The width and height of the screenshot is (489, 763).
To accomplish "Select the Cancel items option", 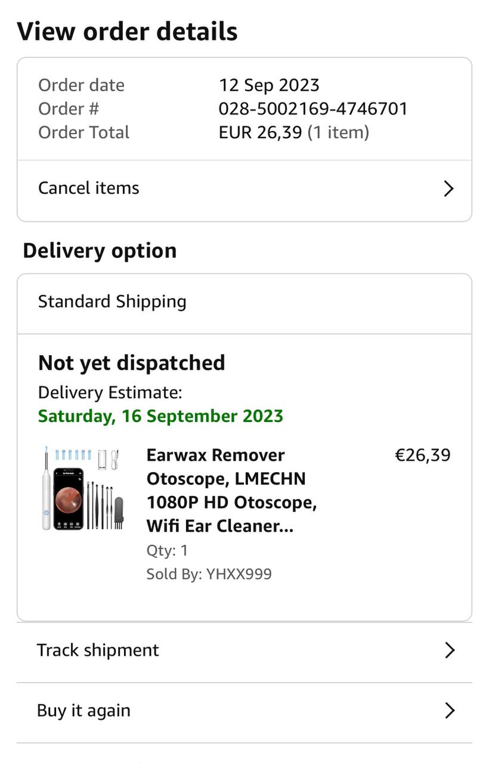I will pos(89,188).
